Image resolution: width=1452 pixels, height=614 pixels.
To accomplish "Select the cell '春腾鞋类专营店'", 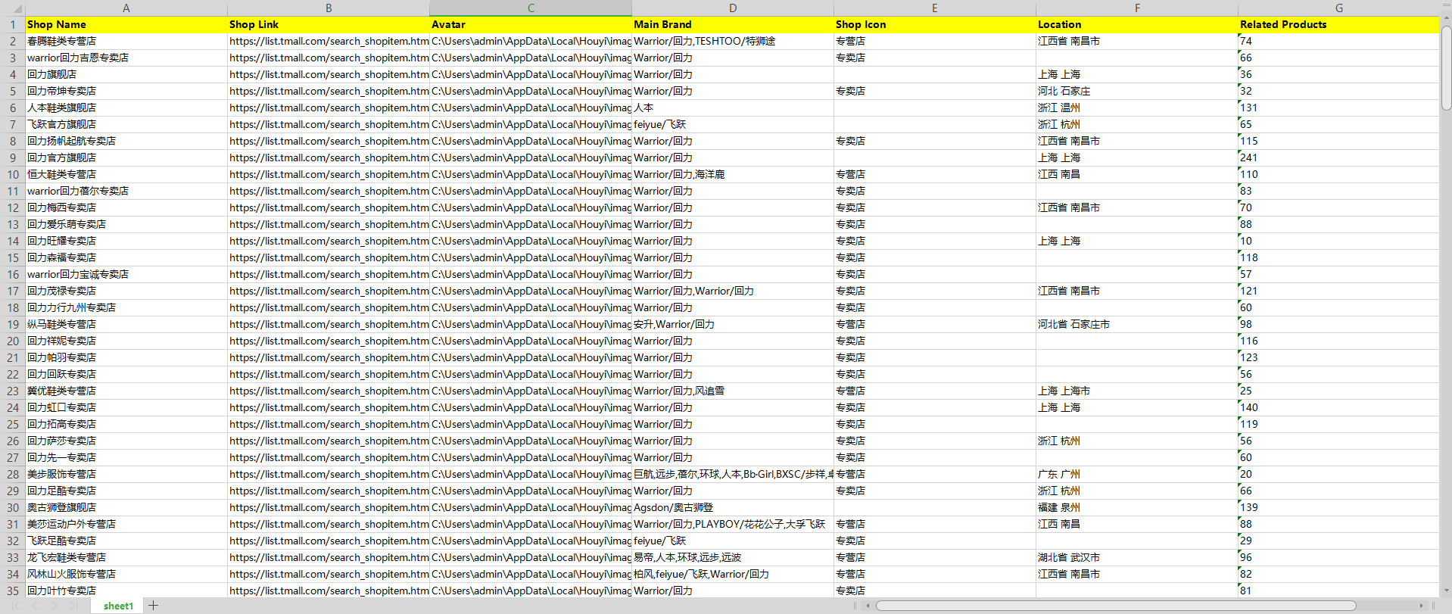I will click(x=126, y=41).
